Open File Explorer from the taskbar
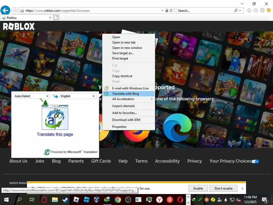The width and height of the screenshot is (273, 205). (x=55, y=199)
